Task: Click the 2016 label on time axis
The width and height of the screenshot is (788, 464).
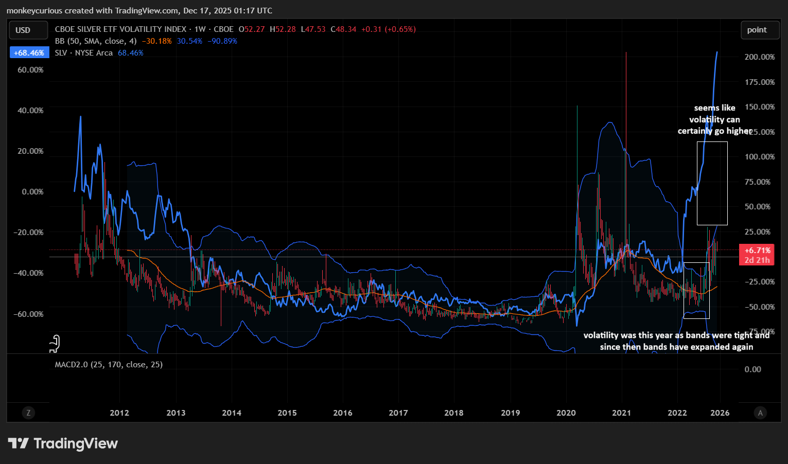Action: point(343,413)
